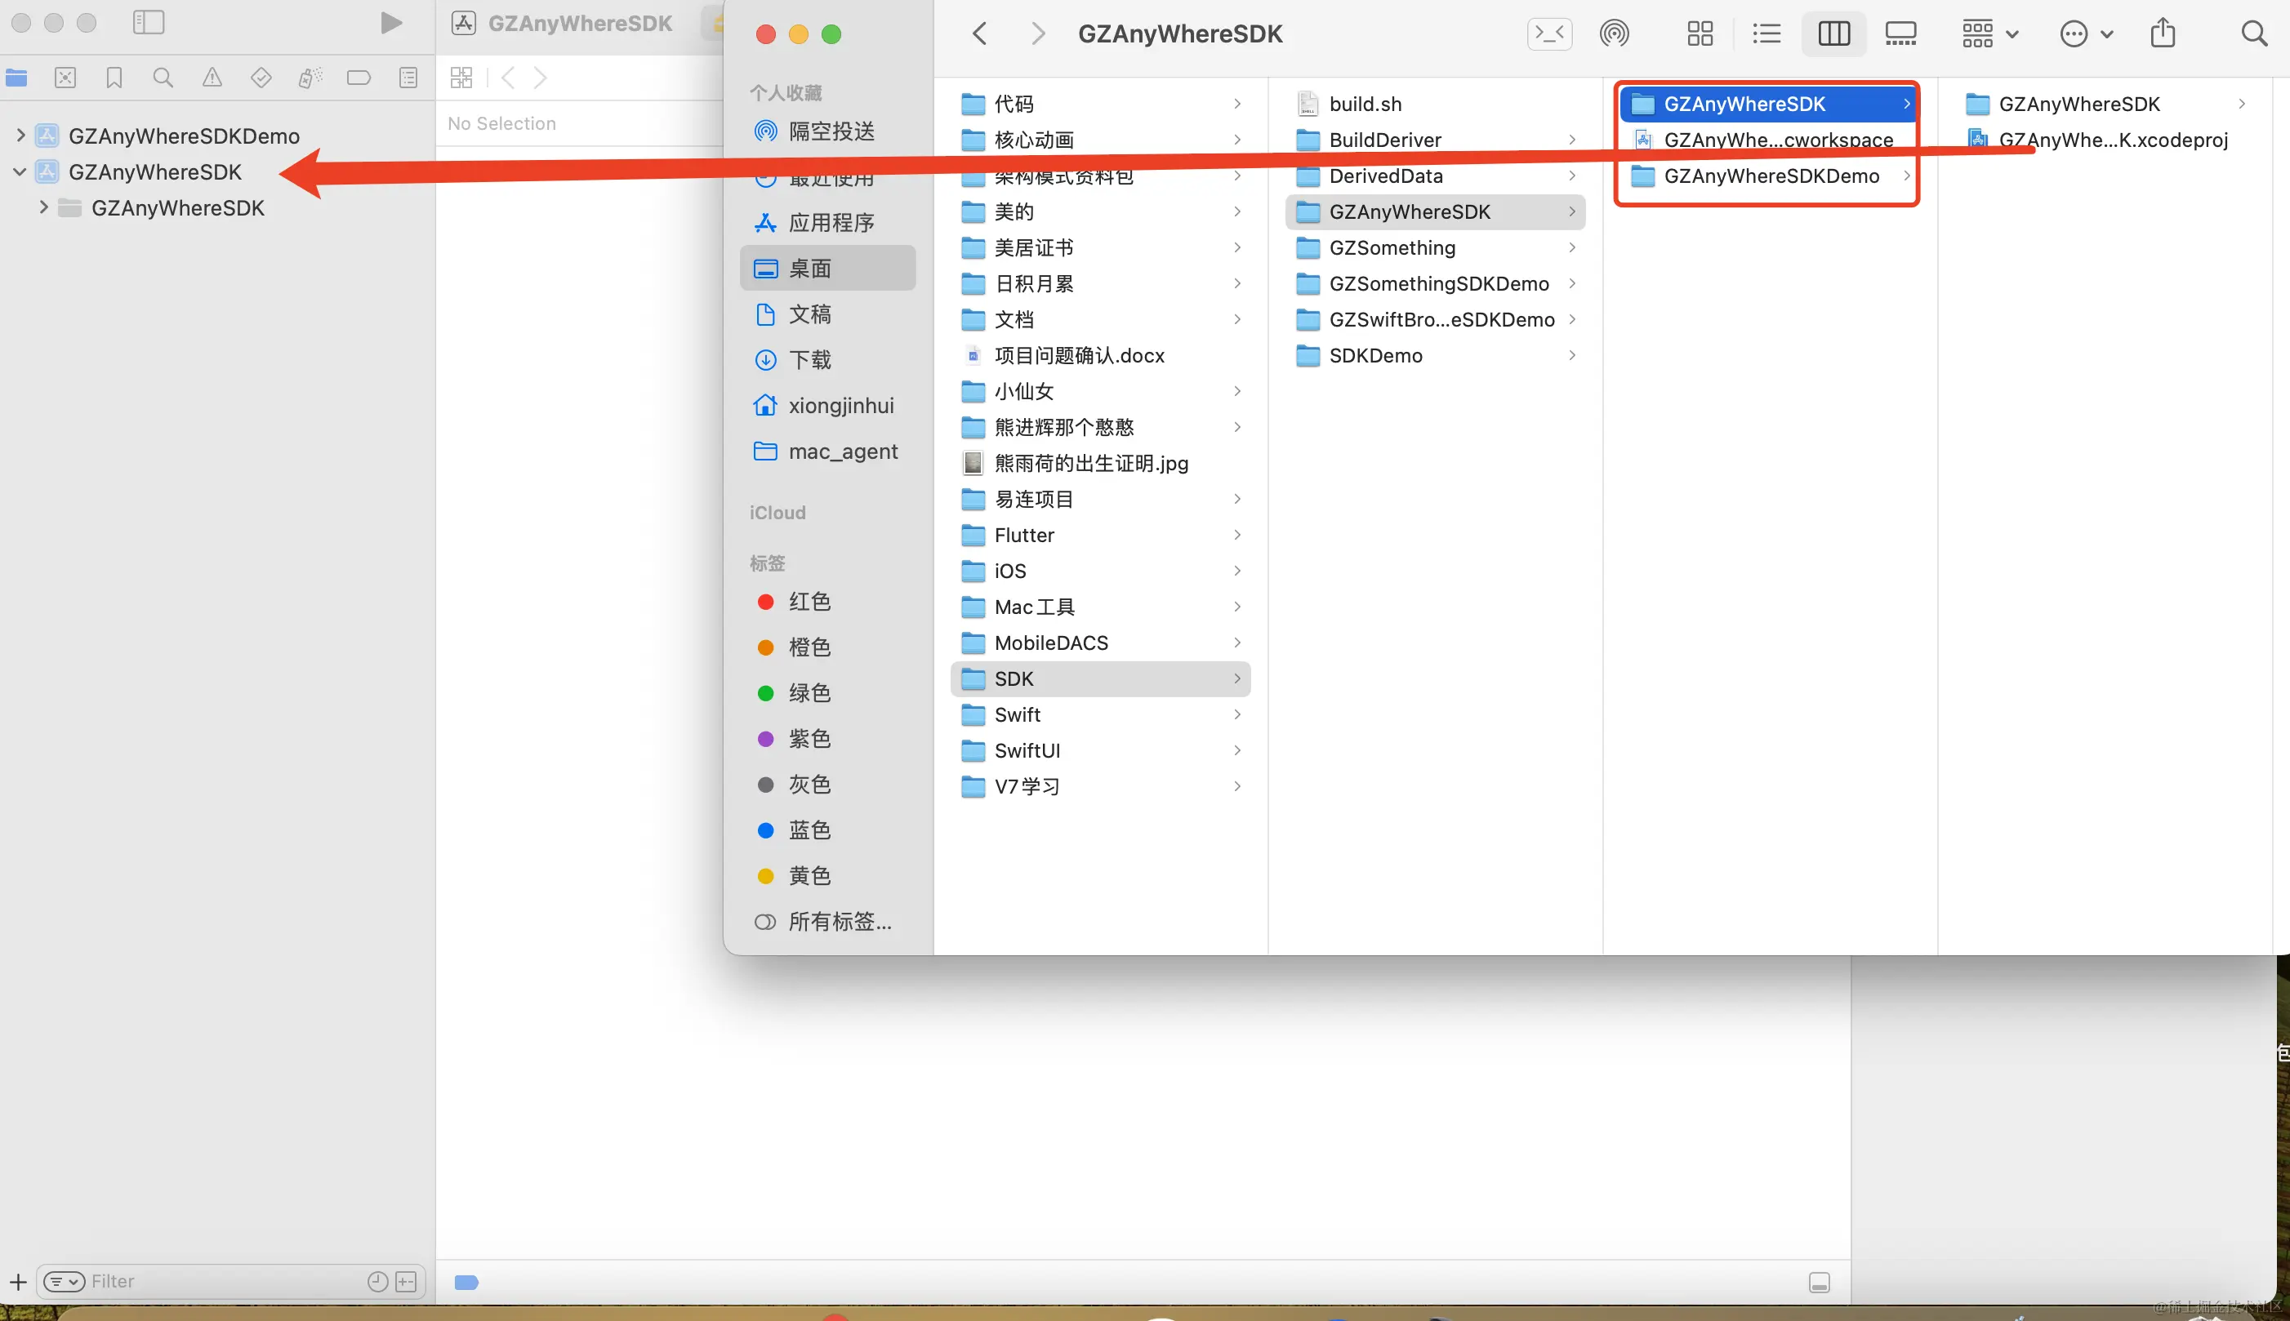This screenshot has width=2290, height=1321.
Task: Click the Finder search magnifier icon
Action: pyautogui.click(x=2254, y=34)
